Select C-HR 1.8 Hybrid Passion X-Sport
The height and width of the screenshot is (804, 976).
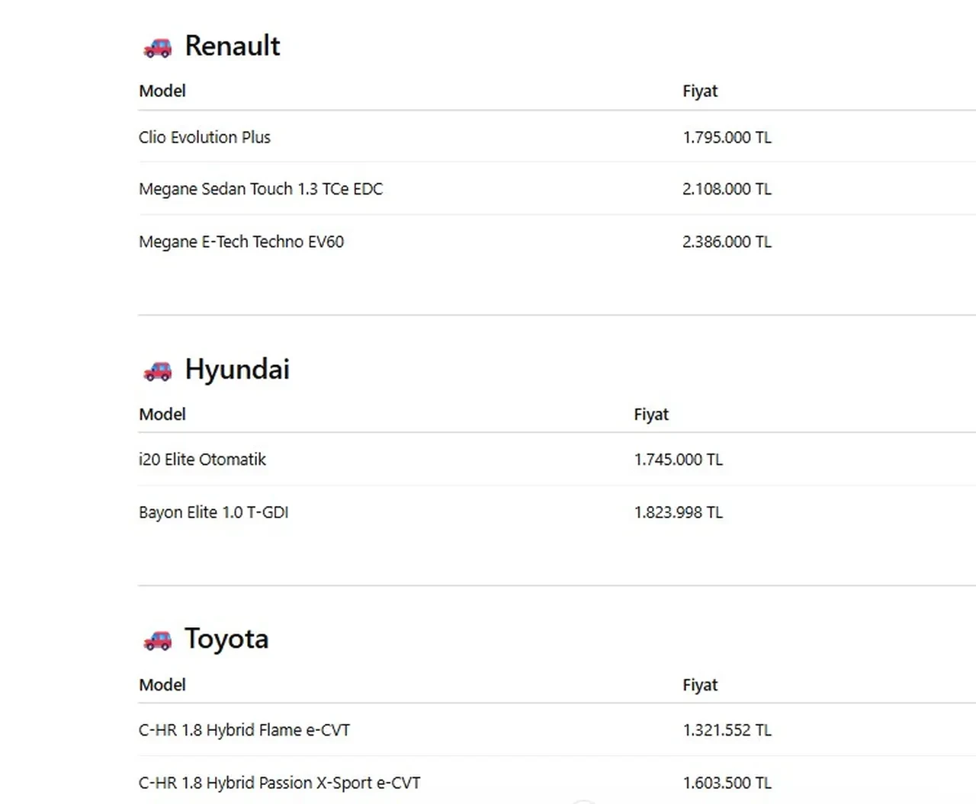pyautogui.click(x=279, y=783)
